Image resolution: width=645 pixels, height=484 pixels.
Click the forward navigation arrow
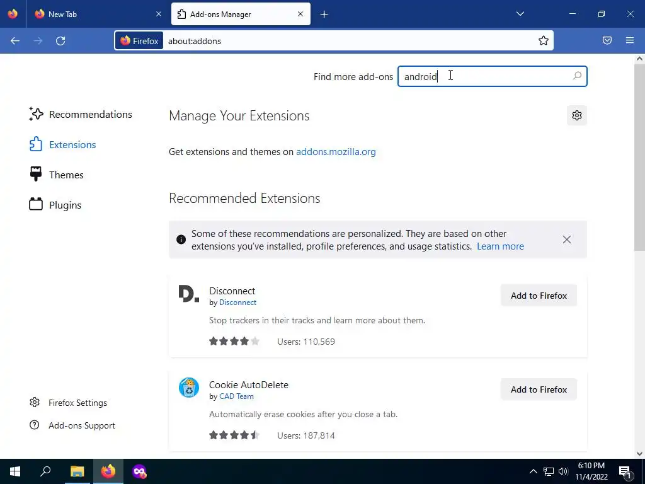pos(38,41)
